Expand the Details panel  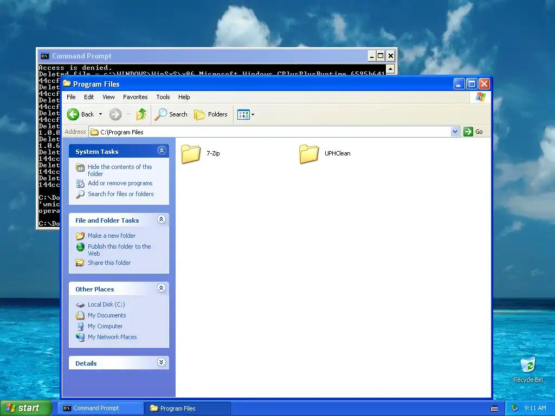coord(162,362)
